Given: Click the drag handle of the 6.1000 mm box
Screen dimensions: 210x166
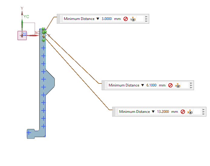Looking at the screenshot, I should [104, 85].
